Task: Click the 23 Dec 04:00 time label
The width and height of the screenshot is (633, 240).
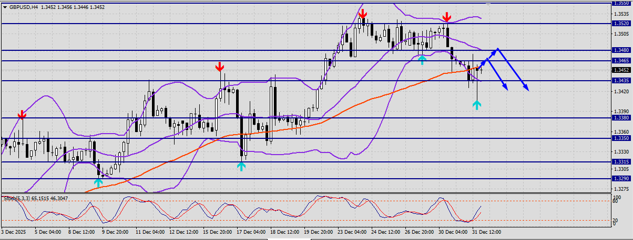Action: click(351, 232)
